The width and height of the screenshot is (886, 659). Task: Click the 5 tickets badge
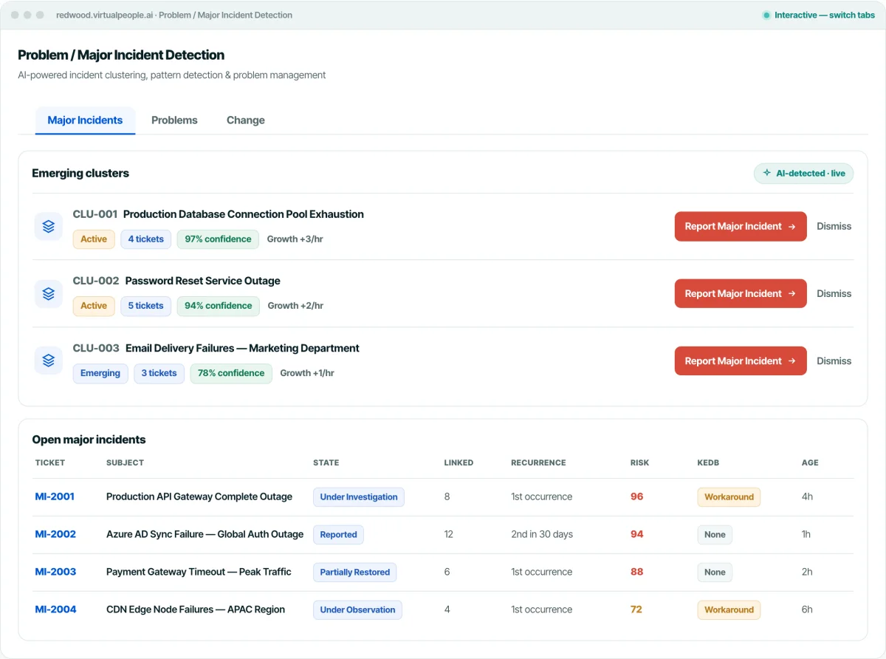point(146,306)
